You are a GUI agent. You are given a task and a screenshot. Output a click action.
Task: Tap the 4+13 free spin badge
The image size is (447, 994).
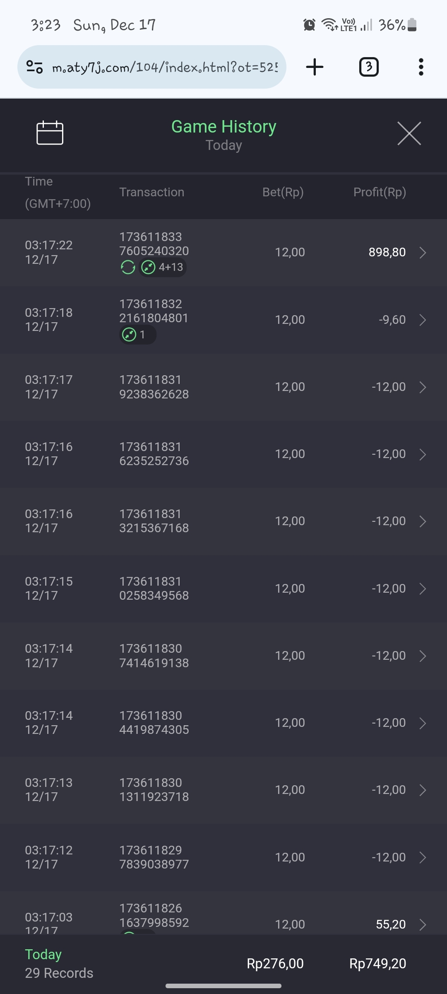tap(163, 268)
